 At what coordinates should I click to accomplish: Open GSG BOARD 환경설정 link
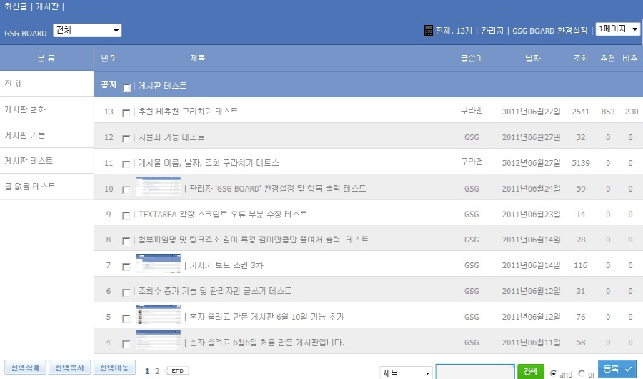(549, 31)
